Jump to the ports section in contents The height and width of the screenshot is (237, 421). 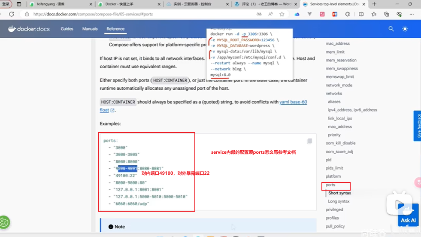coord(330,185)
